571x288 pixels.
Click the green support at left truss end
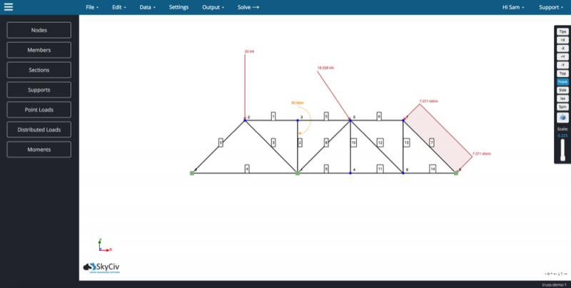coord(192,173)
